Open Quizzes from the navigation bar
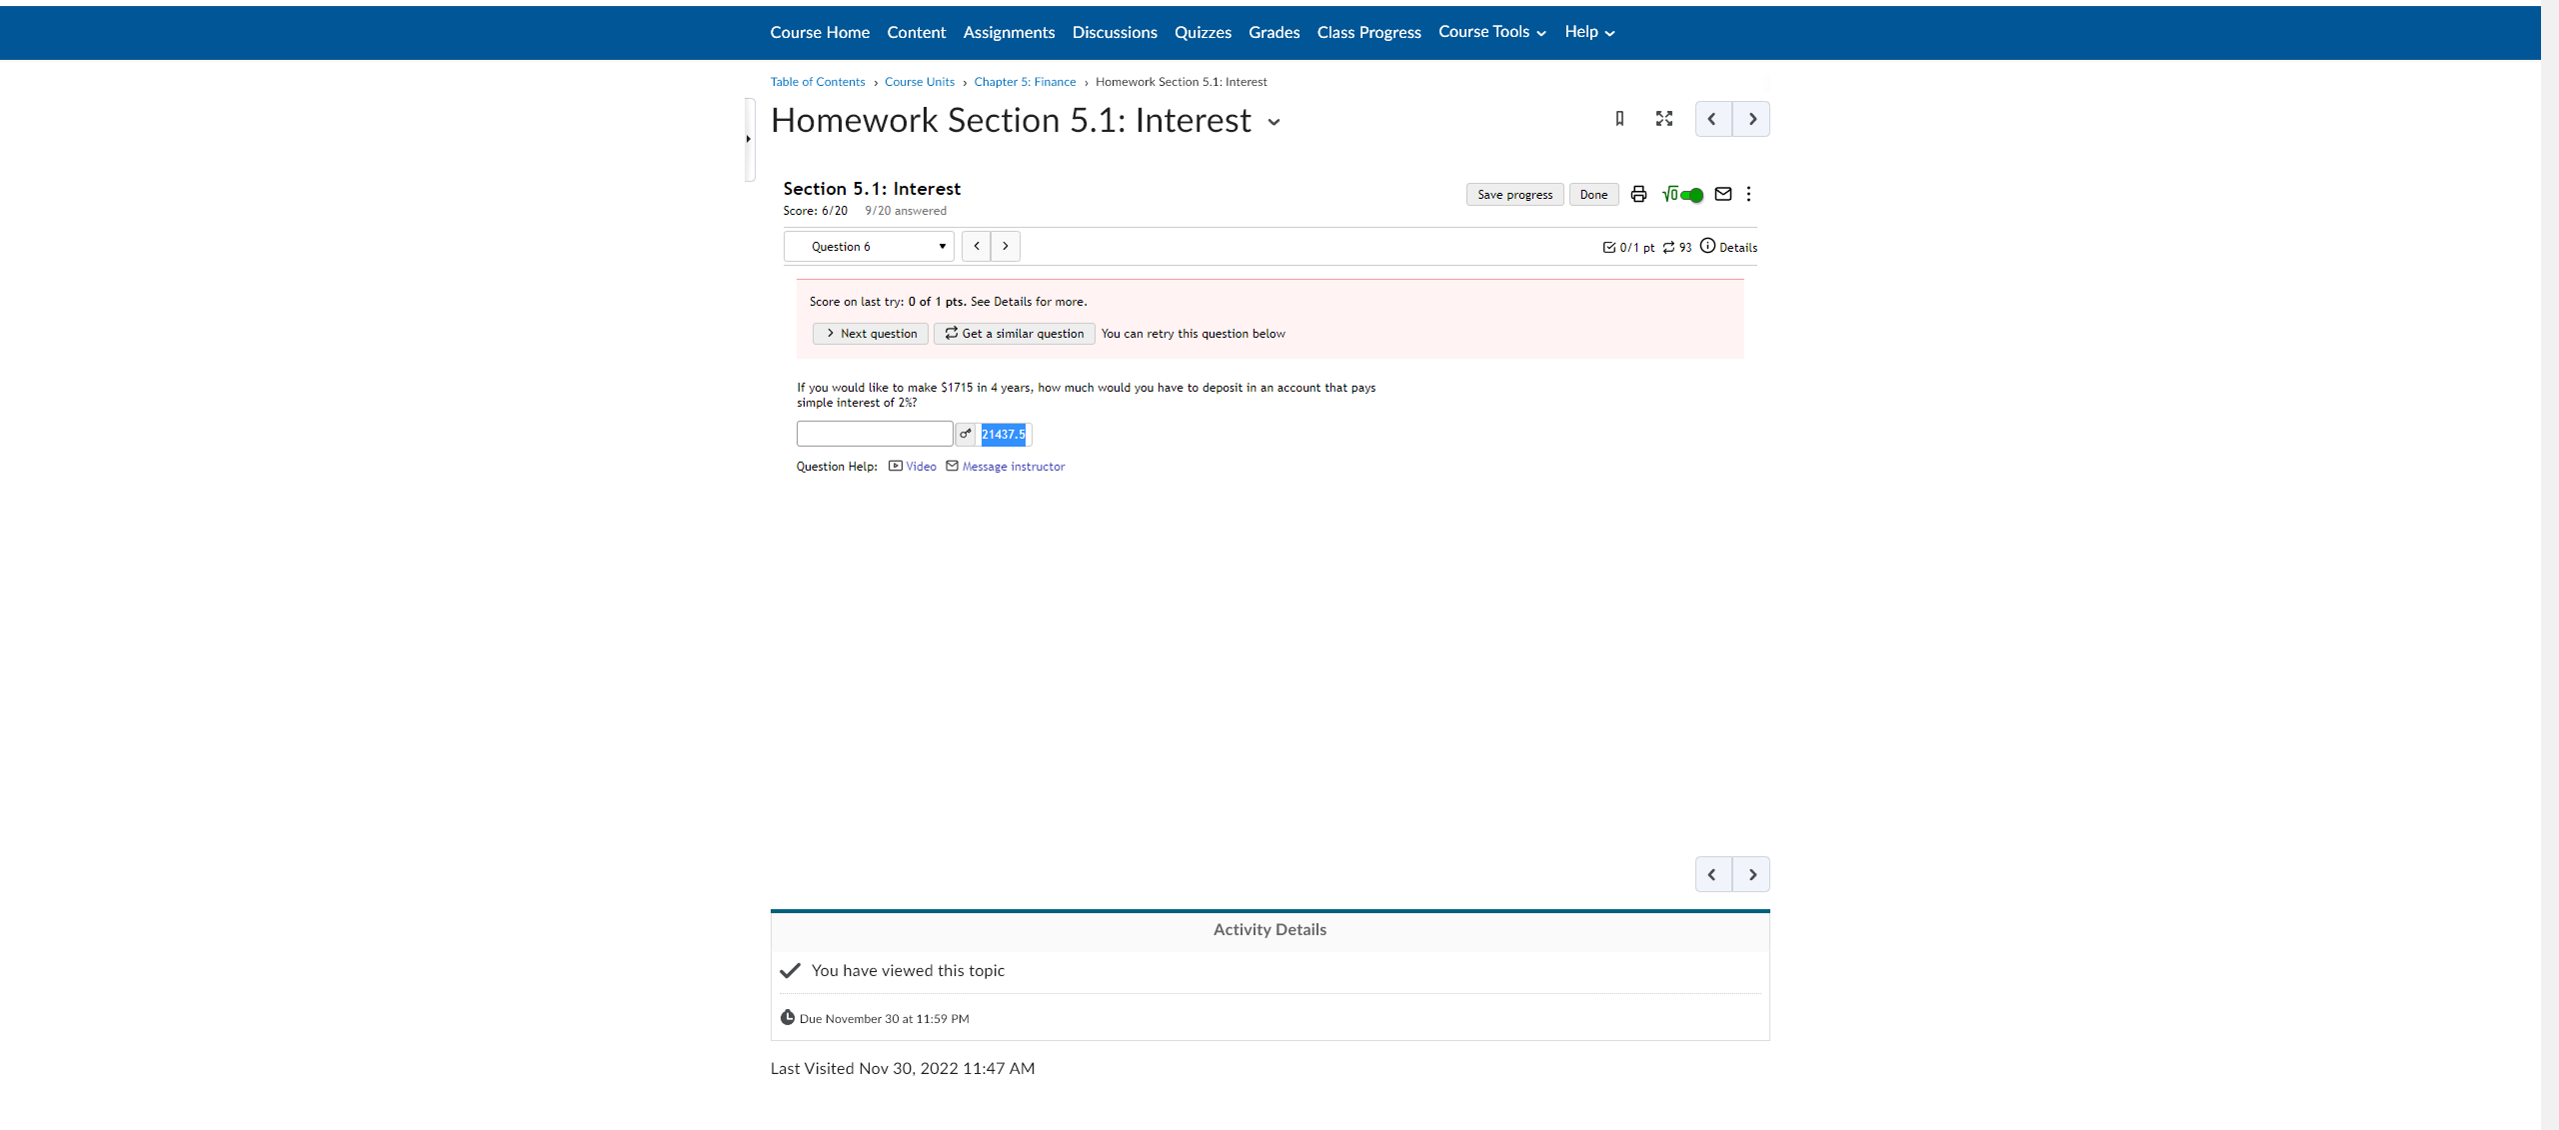 click(1203, 32)
